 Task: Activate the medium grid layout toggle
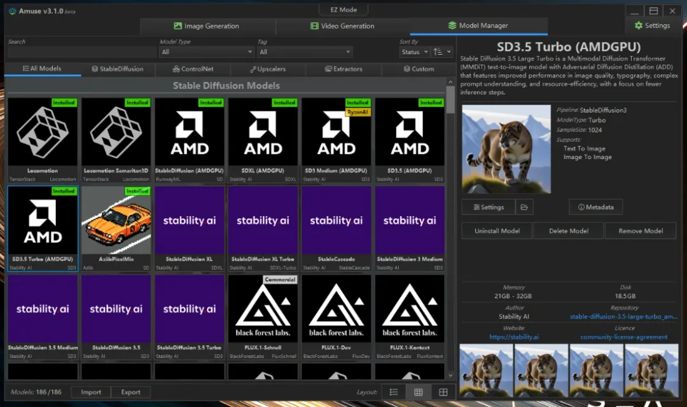pyautogui.click(x=419, y=392)
